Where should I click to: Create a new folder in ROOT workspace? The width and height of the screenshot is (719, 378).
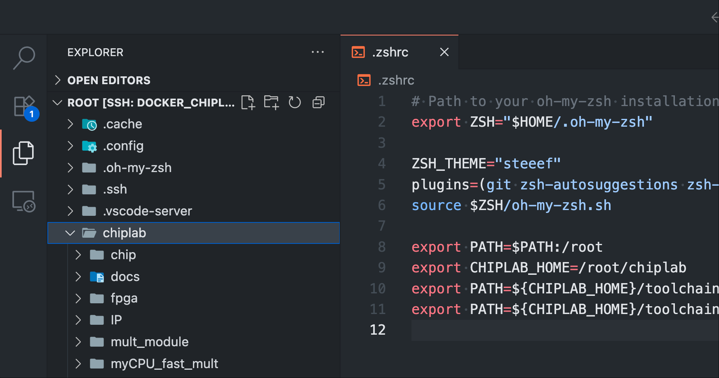(271, 102)
